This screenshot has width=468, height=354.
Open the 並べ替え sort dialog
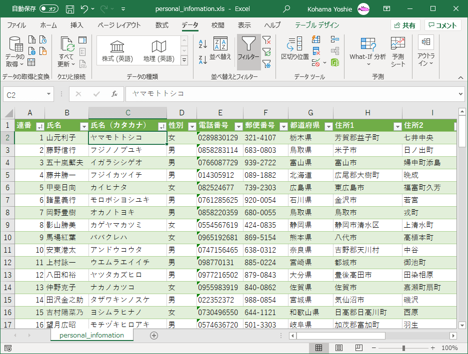pyautogui.click(x=220, y=49)
